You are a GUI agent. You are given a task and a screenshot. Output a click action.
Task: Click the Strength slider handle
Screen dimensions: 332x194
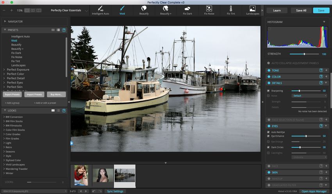coord(304,54)
